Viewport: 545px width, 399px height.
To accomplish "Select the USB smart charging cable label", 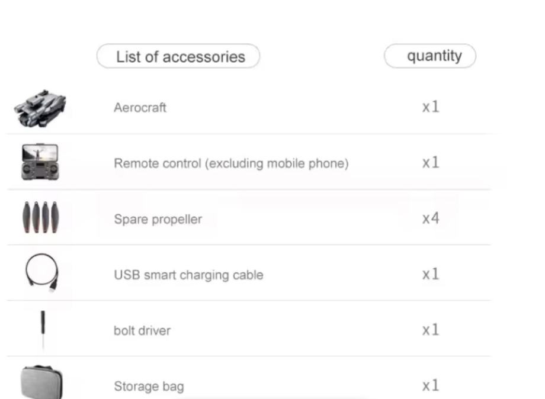I will click(188, 275).
